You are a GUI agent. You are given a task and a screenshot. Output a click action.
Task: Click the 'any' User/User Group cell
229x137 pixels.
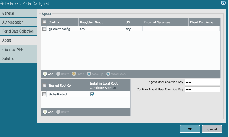[101, 29]
